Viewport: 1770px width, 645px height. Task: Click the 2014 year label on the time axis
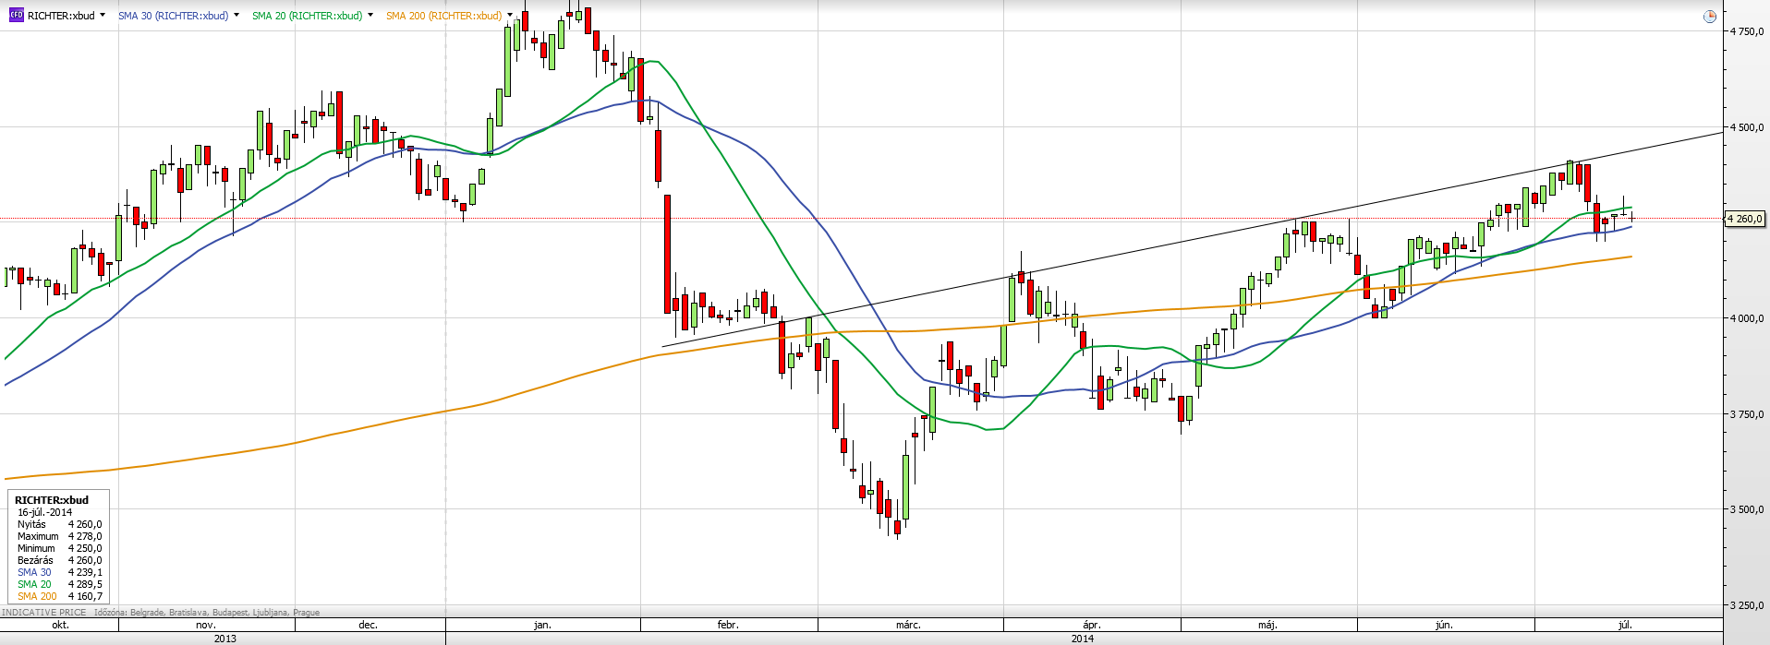pyautogui.click(x=1083, y=639)
